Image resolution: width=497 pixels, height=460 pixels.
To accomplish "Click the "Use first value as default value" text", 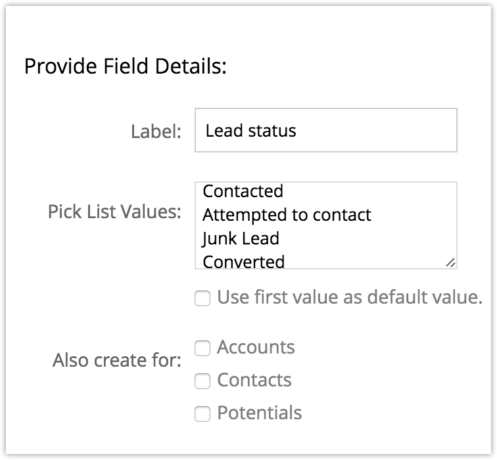I will tap(350, 297).
